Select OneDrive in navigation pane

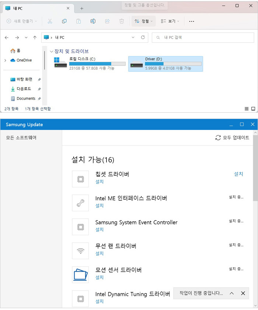coord(21,60)
